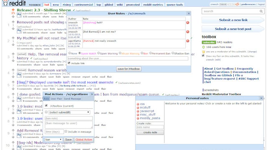Click the 'time (days)' input field
This screenshot has width=267, height=150.
[x=54, y=132]
